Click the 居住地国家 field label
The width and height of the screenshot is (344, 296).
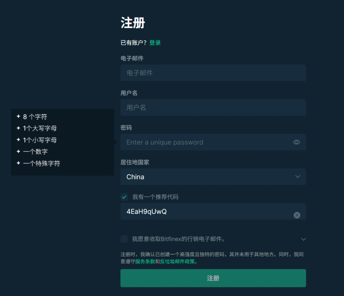(x=135, y=162)
